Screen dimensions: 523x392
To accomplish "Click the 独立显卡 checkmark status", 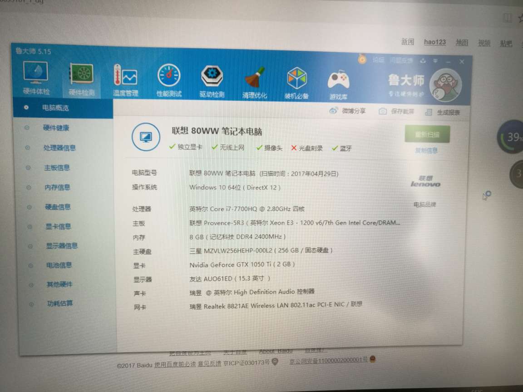I will point(186,147).
